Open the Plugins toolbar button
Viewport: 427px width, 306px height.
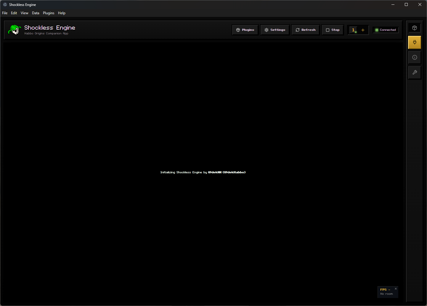[x=245, y=30]
